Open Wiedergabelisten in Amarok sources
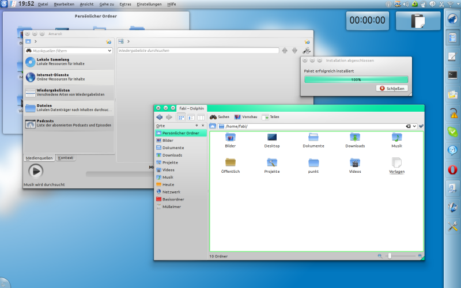The height and width of the screenshot is (288, 461). pyautogui.click(x=69, y=92)
